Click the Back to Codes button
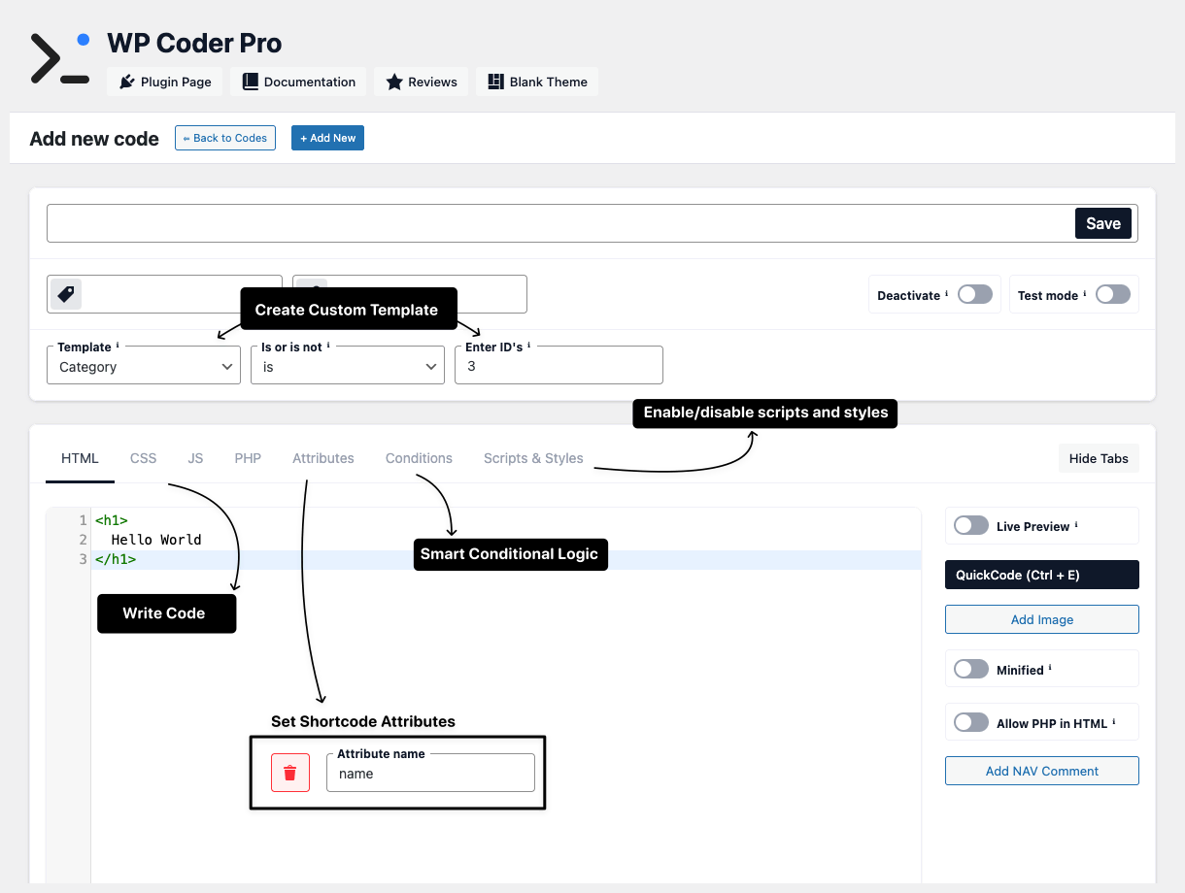1185x893 pixels. click(x=225, y=138)
